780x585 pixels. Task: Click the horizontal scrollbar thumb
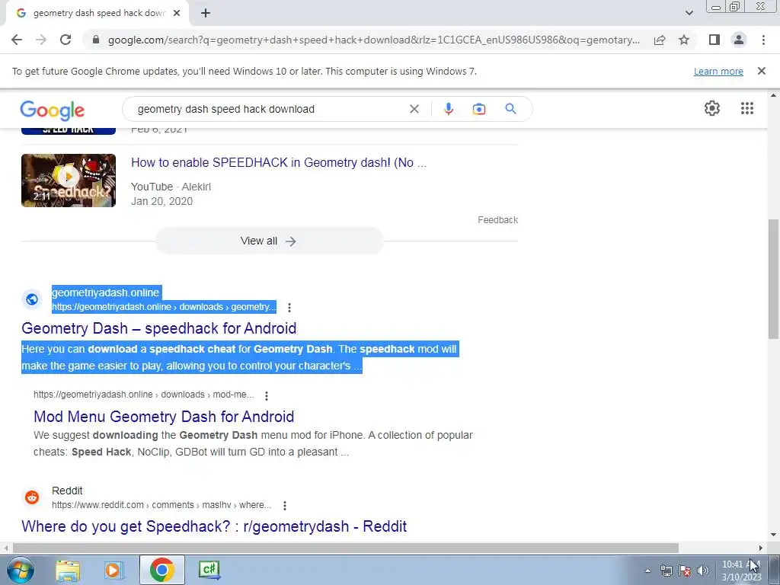point(345,548)
